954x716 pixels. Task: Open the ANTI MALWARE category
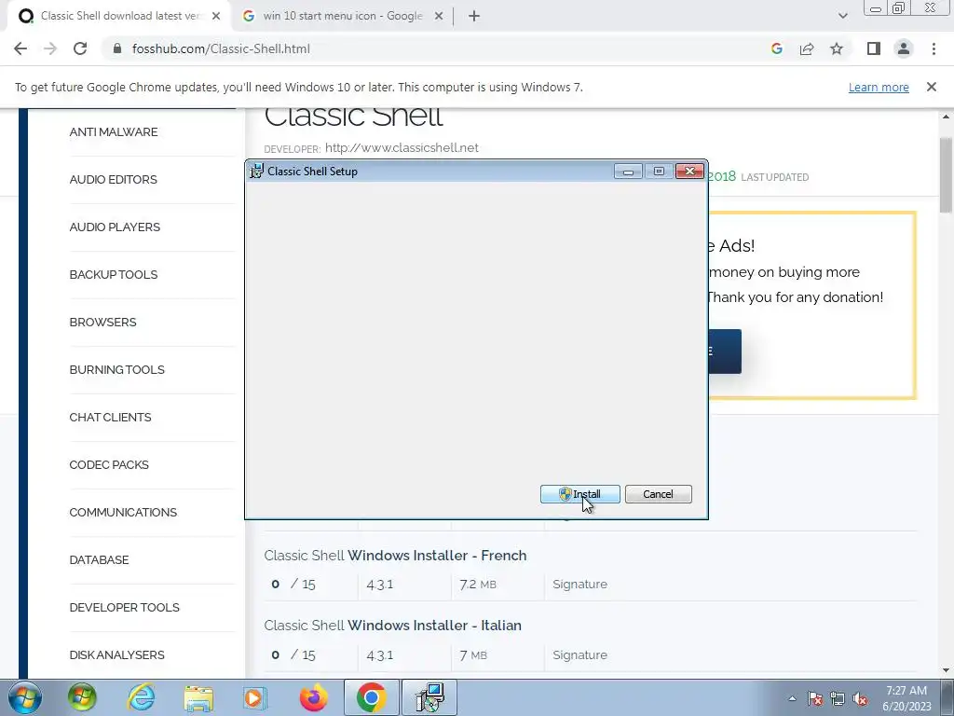click(x=113, y=132)
